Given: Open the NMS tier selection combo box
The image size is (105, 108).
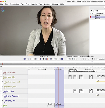Looking at the screenshot, I should 99,11.
